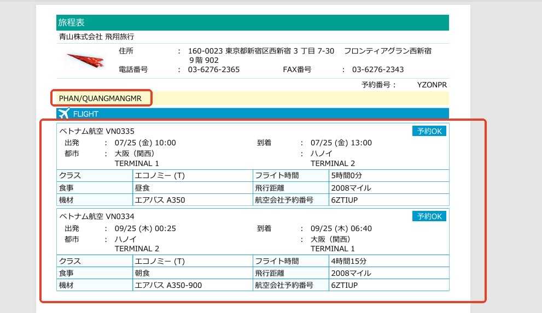Click the arrival time 09/25 (木) 06:40
Screen dimensions: 542x313
pos(341,228)
